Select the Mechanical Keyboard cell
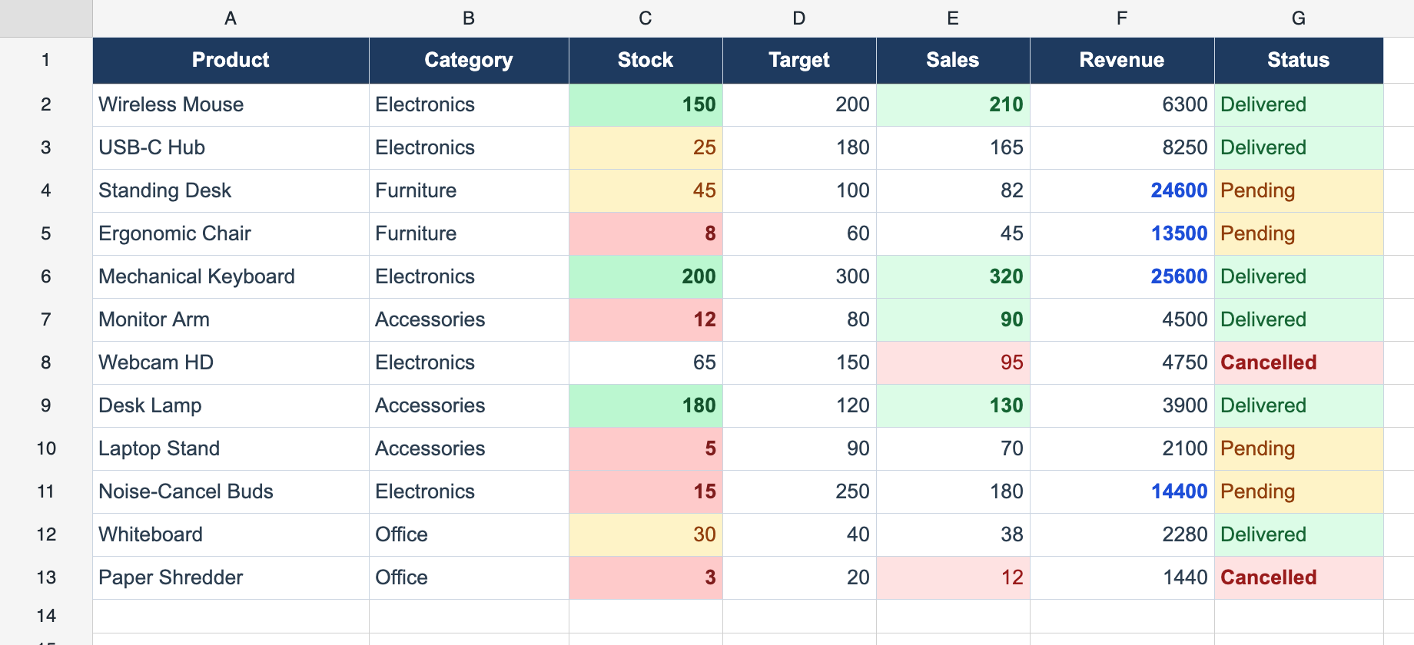The width and height of the screenshot is (1414, 645). [x=231, y=276]
